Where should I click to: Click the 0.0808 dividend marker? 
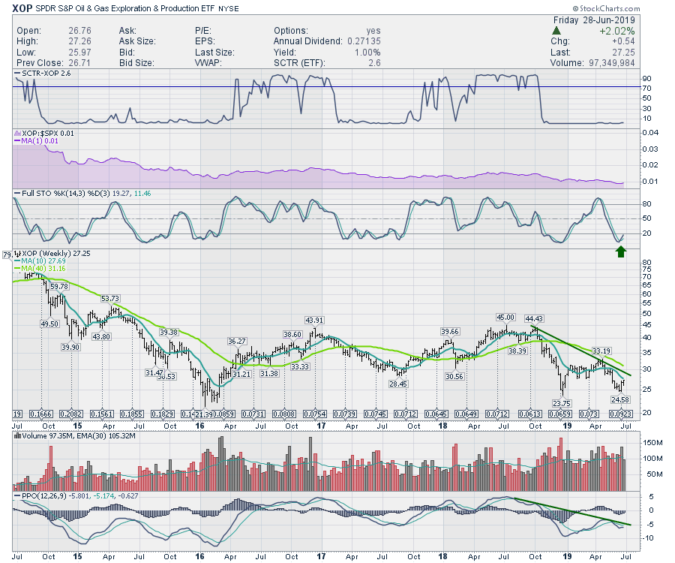284,414
